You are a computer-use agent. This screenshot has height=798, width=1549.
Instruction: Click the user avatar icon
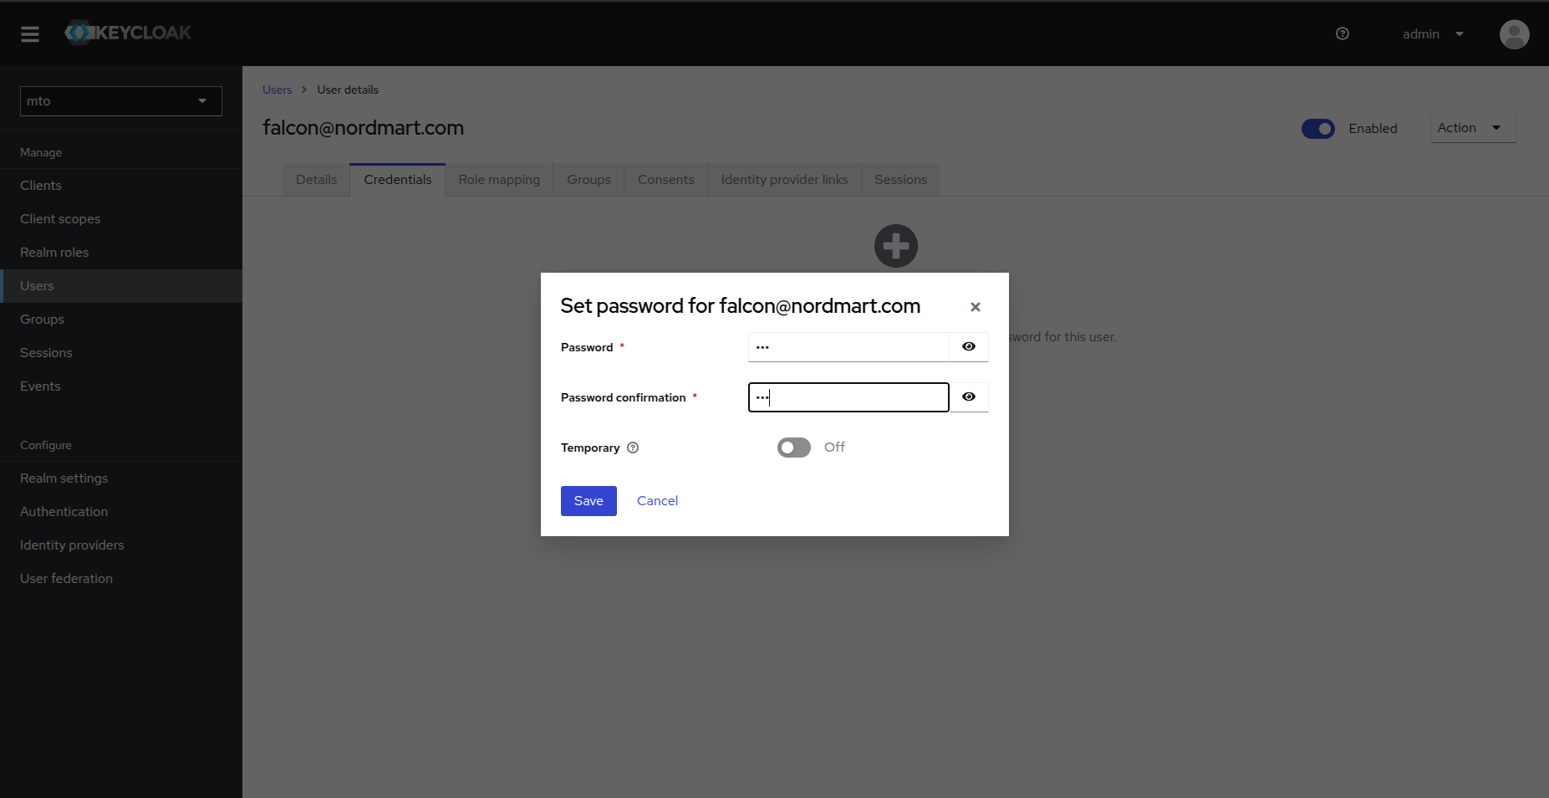(1513, 34)
